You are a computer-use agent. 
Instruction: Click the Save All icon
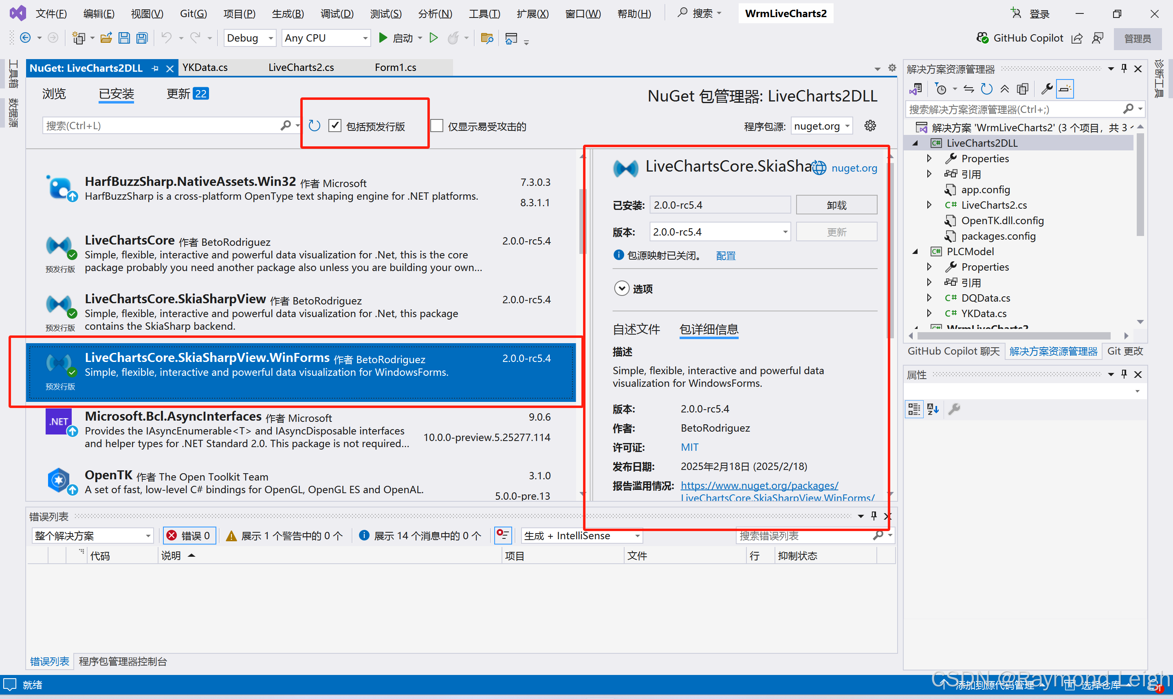(x=142, y=38)
